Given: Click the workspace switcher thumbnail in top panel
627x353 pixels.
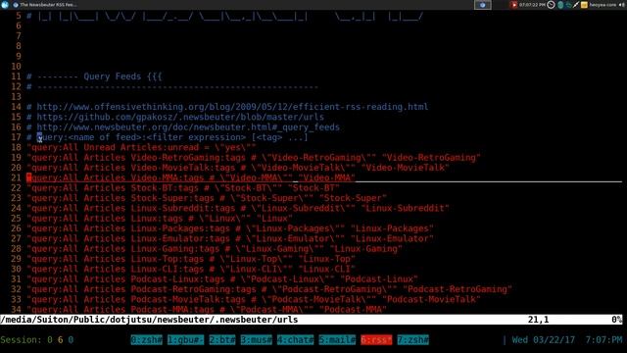Looking at the screenshot, I should pos(483,5).
